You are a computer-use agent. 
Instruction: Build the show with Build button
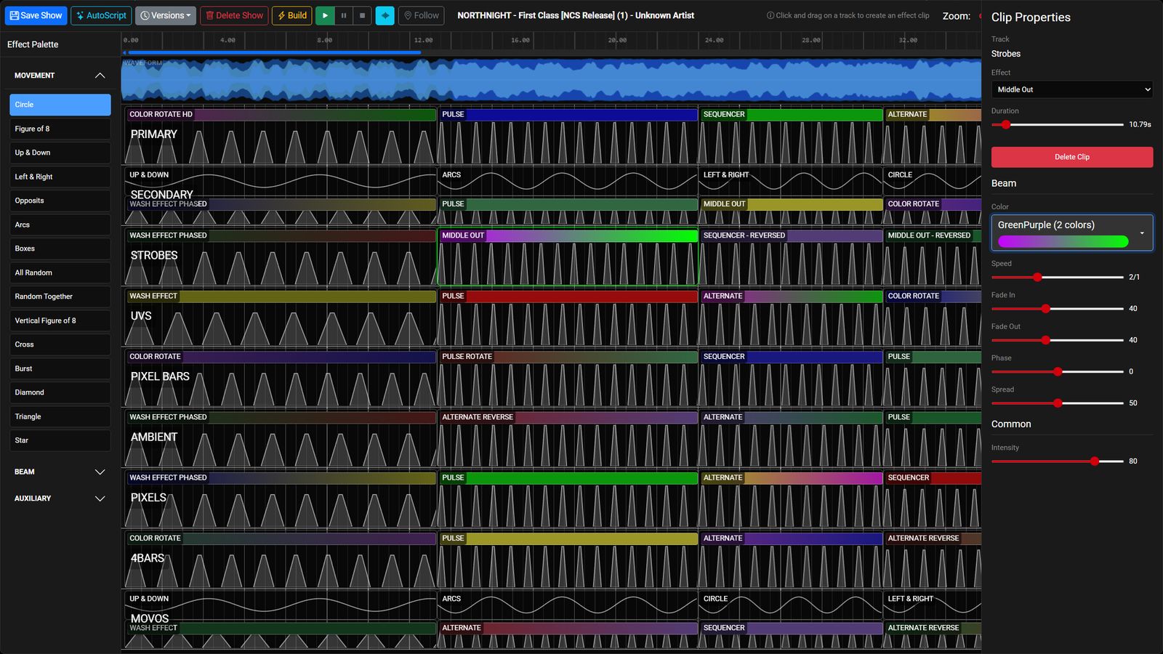tap(291, 15)
